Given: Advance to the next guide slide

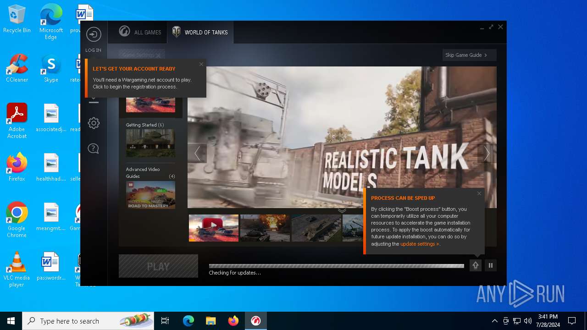Looking at the screenshot, I should click(x=487, y=154).
